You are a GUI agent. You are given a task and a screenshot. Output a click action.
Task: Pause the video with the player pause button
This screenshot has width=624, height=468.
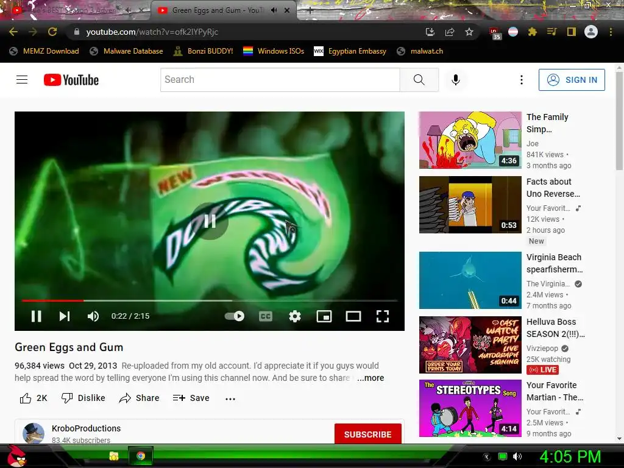coord(36,316)
